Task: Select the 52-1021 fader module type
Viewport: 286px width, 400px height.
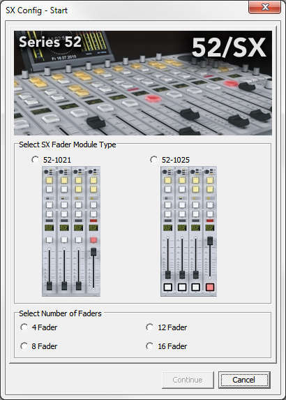Action: pos(35,160)
